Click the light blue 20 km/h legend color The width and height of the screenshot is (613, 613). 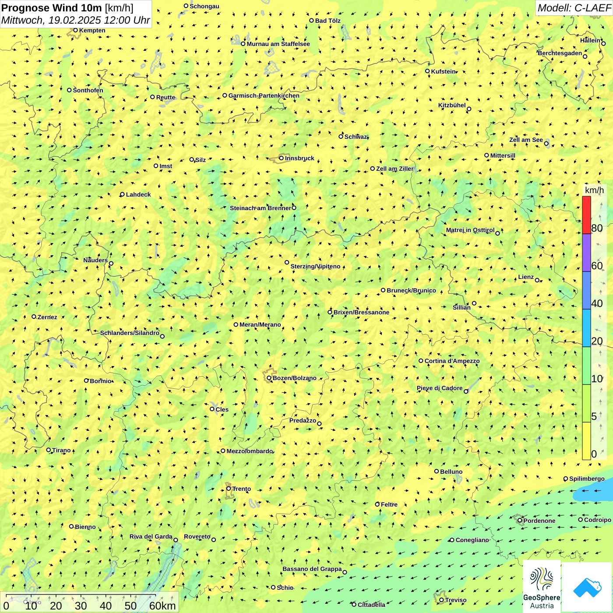pyautogui.click(x=586, y=328)
